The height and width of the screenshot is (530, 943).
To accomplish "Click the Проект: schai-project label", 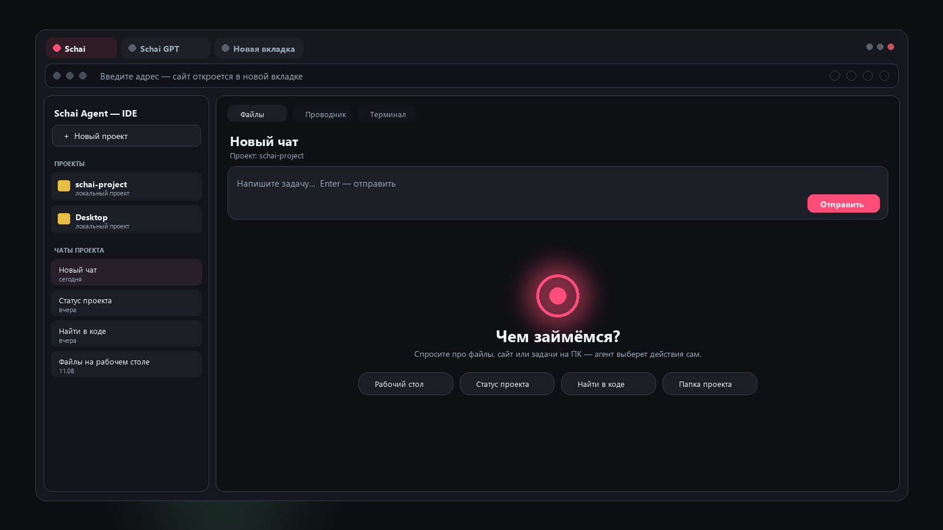I will pyautogui.click(x=266, y=156).
